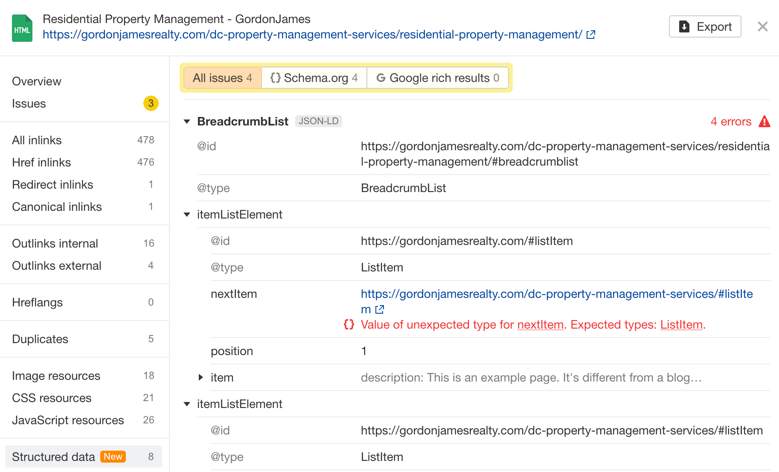Click the Google G icon on rich results tab
Image resolution: width=779 pixels, height=472 pixels.
tap(381, 78)
